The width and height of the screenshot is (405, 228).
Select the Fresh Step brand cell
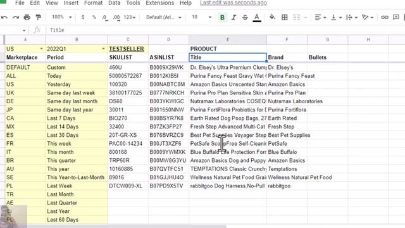[x=287, y=127]
